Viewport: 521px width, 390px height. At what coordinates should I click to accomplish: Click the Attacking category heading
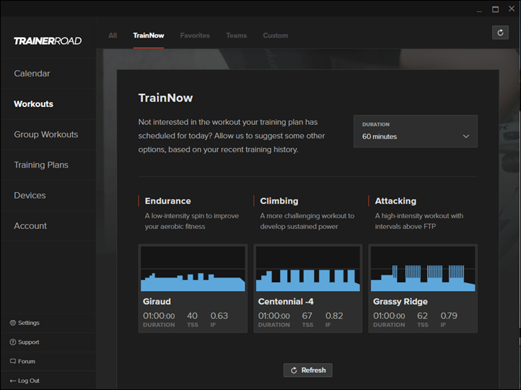click(395, 201)
